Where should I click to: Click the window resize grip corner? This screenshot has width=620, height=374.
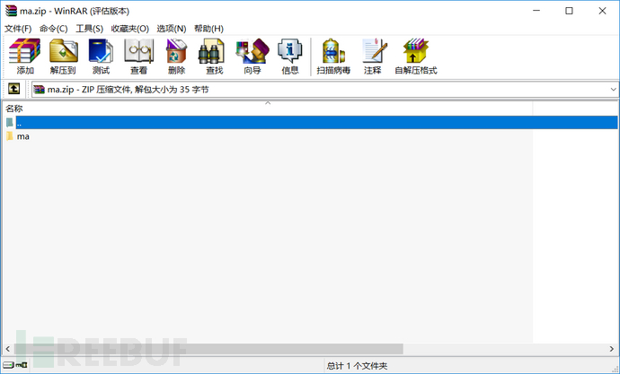tap(614, 368)
